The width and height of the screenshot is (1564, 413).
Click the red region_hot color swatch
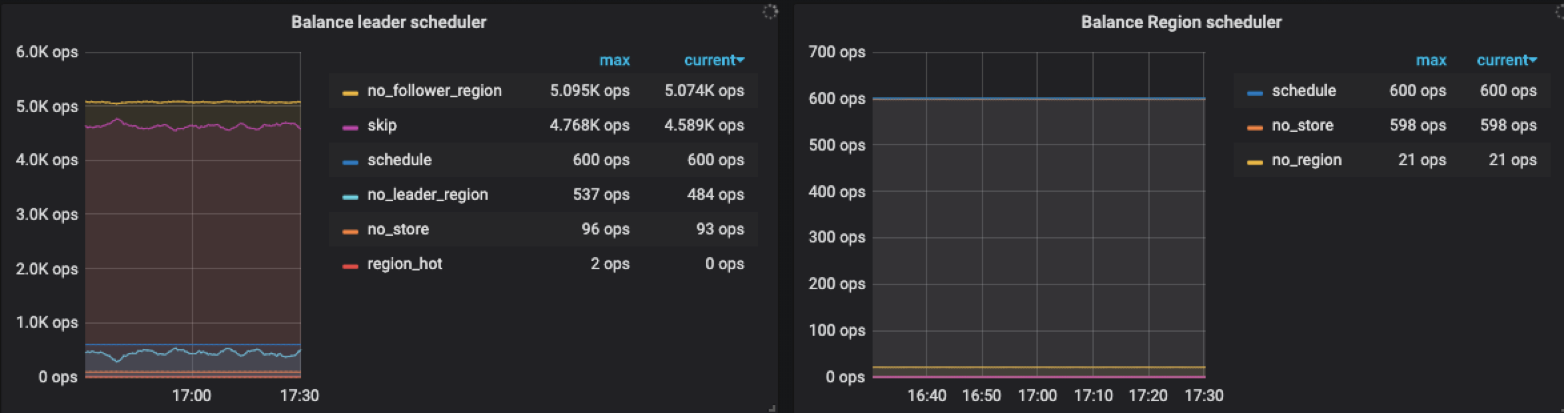[x=350, y=266]
